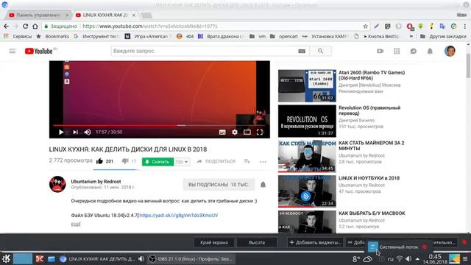Select the LINUX КУХНЯ browser tab
Image resolution: width=471 pixels, height=265 pixels.
coord(105,15)
